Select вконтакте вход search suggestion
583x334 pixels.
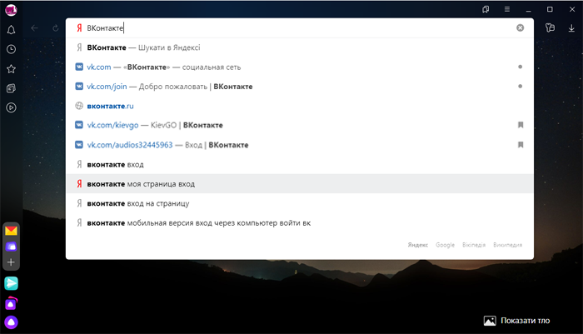300,164
